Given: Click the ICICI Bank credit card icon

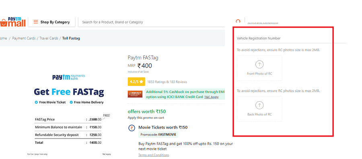Looking at the screenshot, I should (x=135, y=94).
